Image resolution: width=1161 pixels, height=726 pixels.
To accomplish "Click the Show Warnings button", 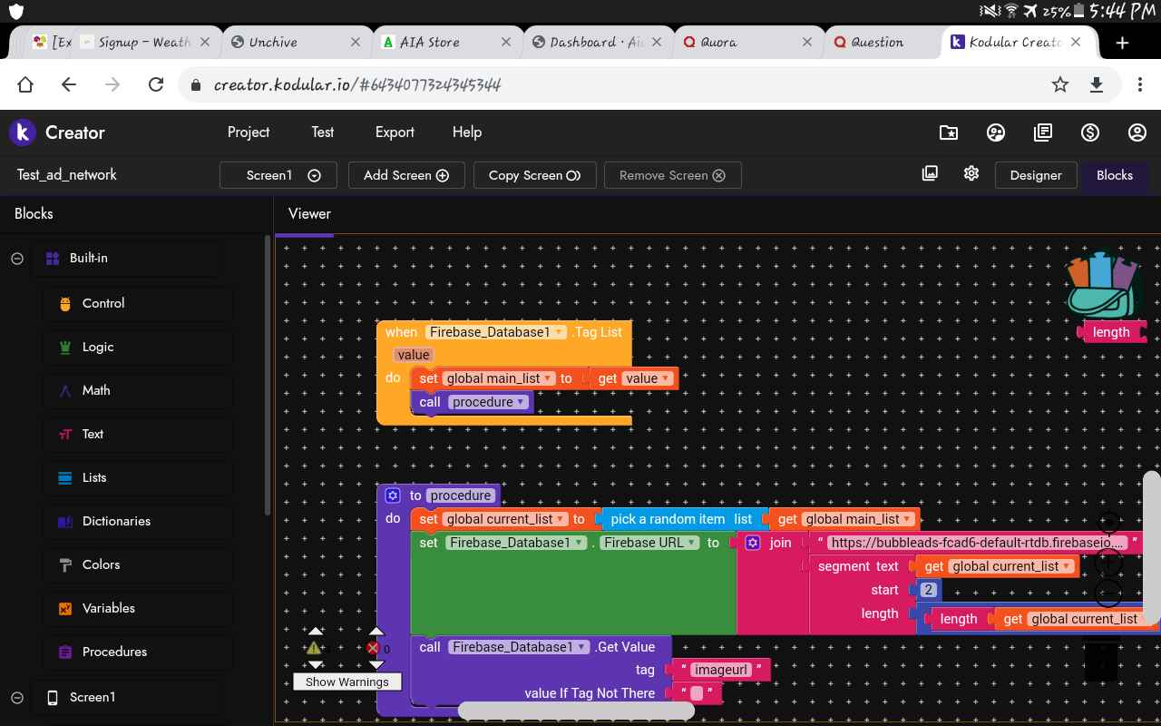I will (346, 682).
